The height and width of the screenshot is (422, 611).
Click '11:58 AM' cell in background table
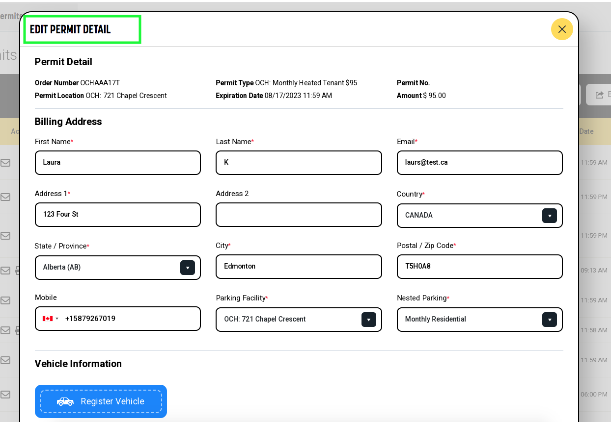click(x=594, y=330)
